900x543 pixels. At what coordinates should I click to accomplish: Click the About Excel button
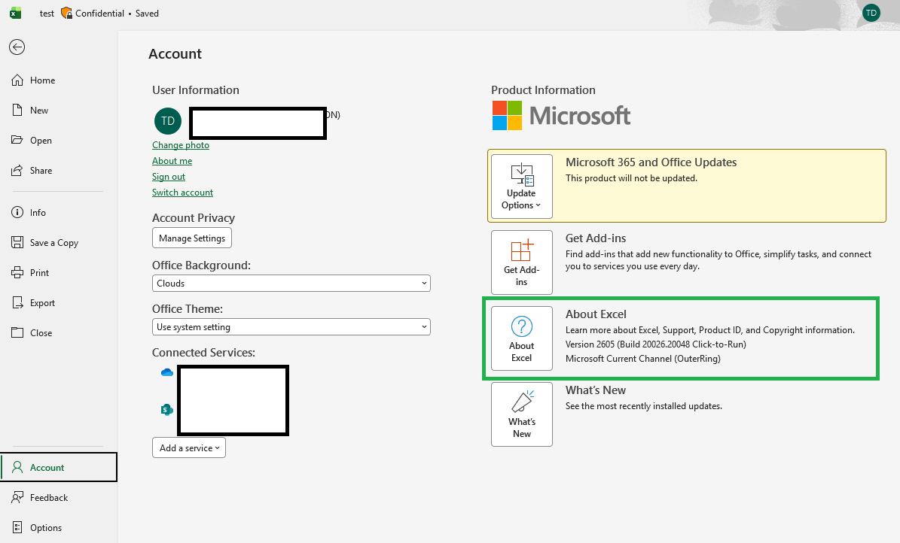522,338
